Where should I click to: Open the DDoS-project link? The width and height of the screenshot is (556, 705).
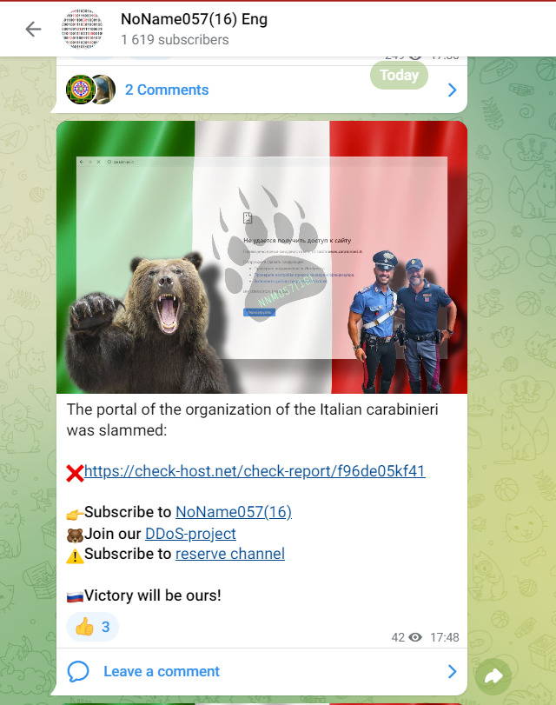pos(190,534)
